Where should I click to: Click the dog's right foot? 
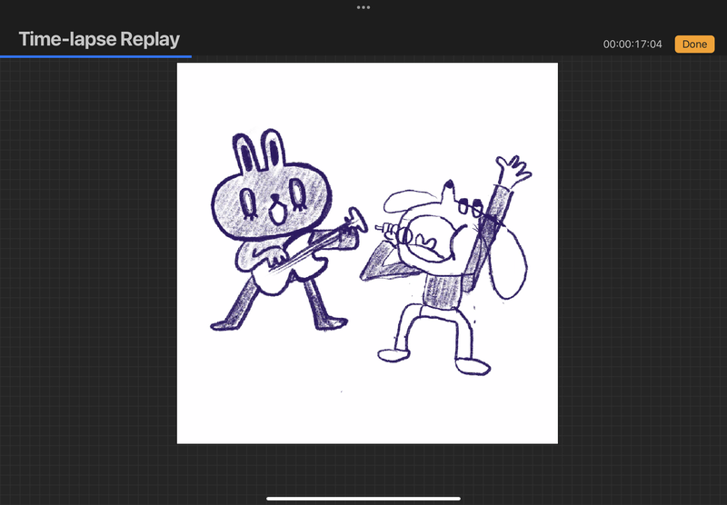473,367
